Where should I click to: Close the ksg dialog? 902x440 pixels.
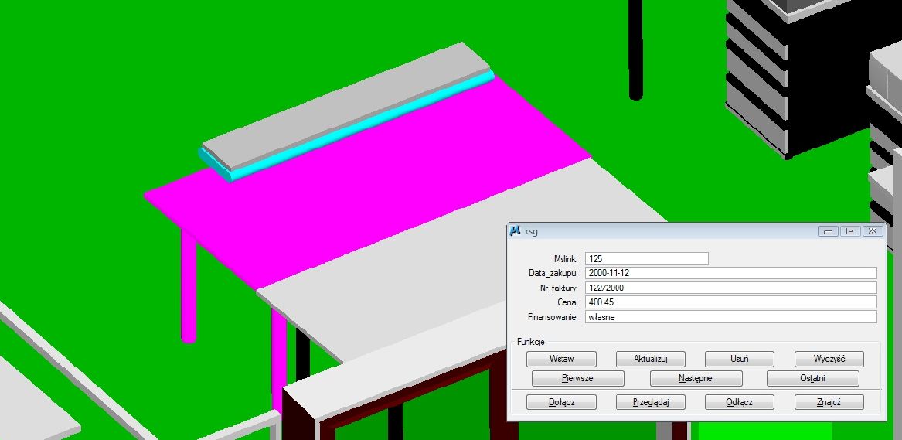873,231
